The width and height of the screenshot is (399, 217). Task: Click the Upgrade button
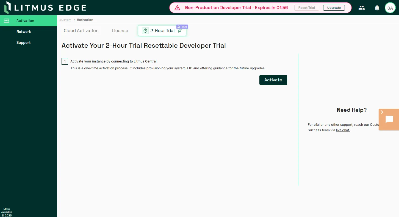(x=334, y=8)
